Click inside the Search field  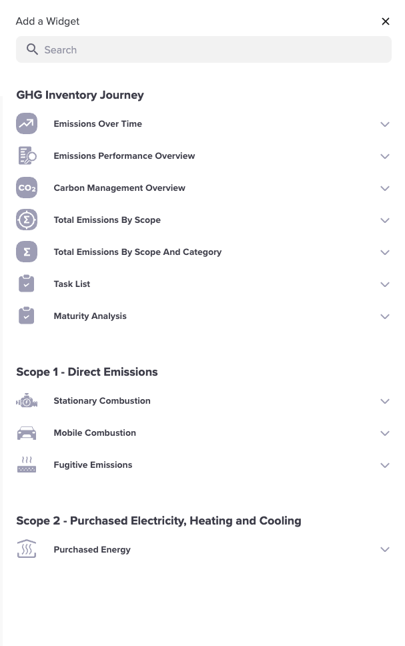[x=204, y=49]
